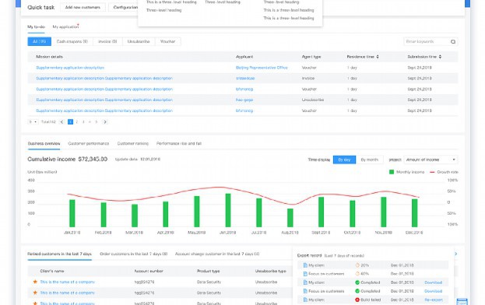Image resolution: width=485 pixels, height=305 pixels.
Task: Click the Enter keywords search field
Action: click(427, 42)
